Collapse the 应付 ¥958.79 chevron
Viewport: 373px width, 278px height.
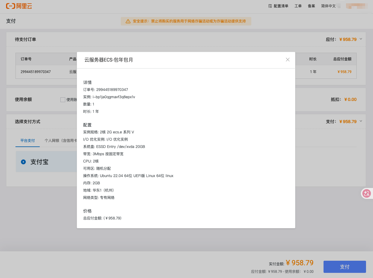click(361, 39)
